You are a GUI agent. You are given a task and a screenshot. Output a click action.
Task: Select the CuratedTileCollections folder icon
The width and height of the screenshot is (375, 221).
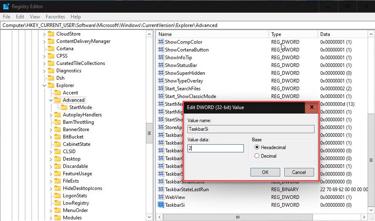[x=51, y=63]
